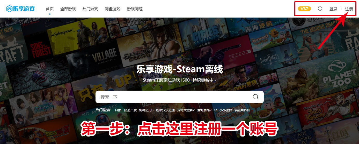The height and width of the screenshot is (144, 359).
Task: Choose hot search 博德之门3
Action: pos(146,110)
